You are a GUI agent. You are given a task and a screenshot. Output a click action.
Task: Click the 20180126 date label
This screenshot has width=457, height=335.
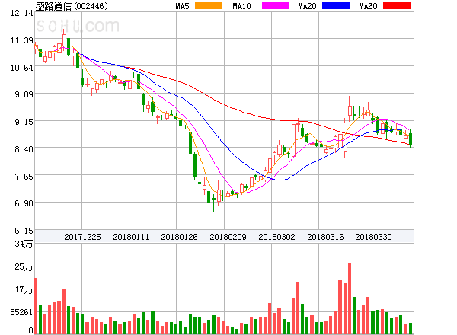[x=179, y=237]
